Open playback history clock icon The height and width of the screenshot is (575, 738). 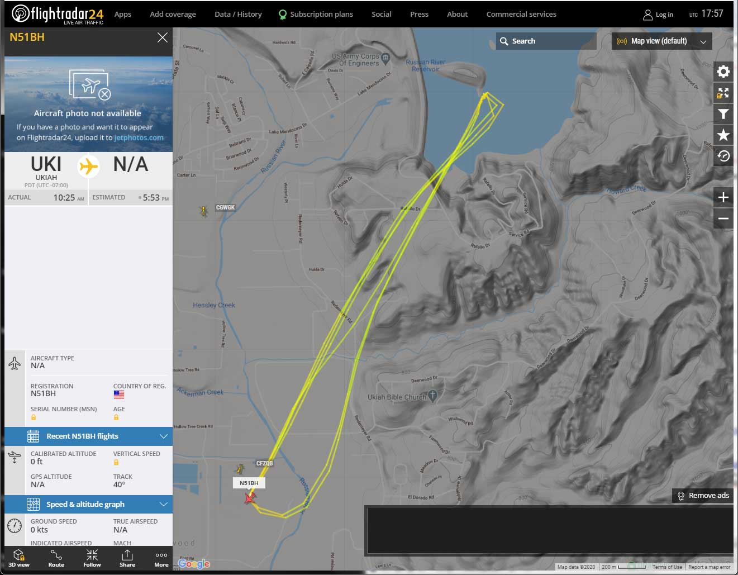[x=723, y=156]
